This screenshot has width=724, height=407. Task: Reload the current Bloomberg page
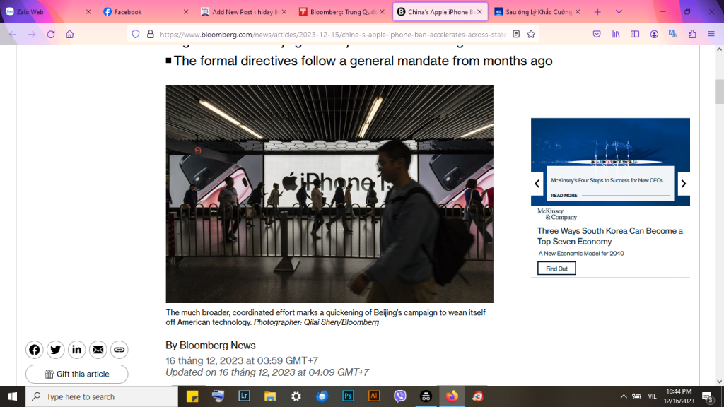pyautogui.click(x=51, y=34)
